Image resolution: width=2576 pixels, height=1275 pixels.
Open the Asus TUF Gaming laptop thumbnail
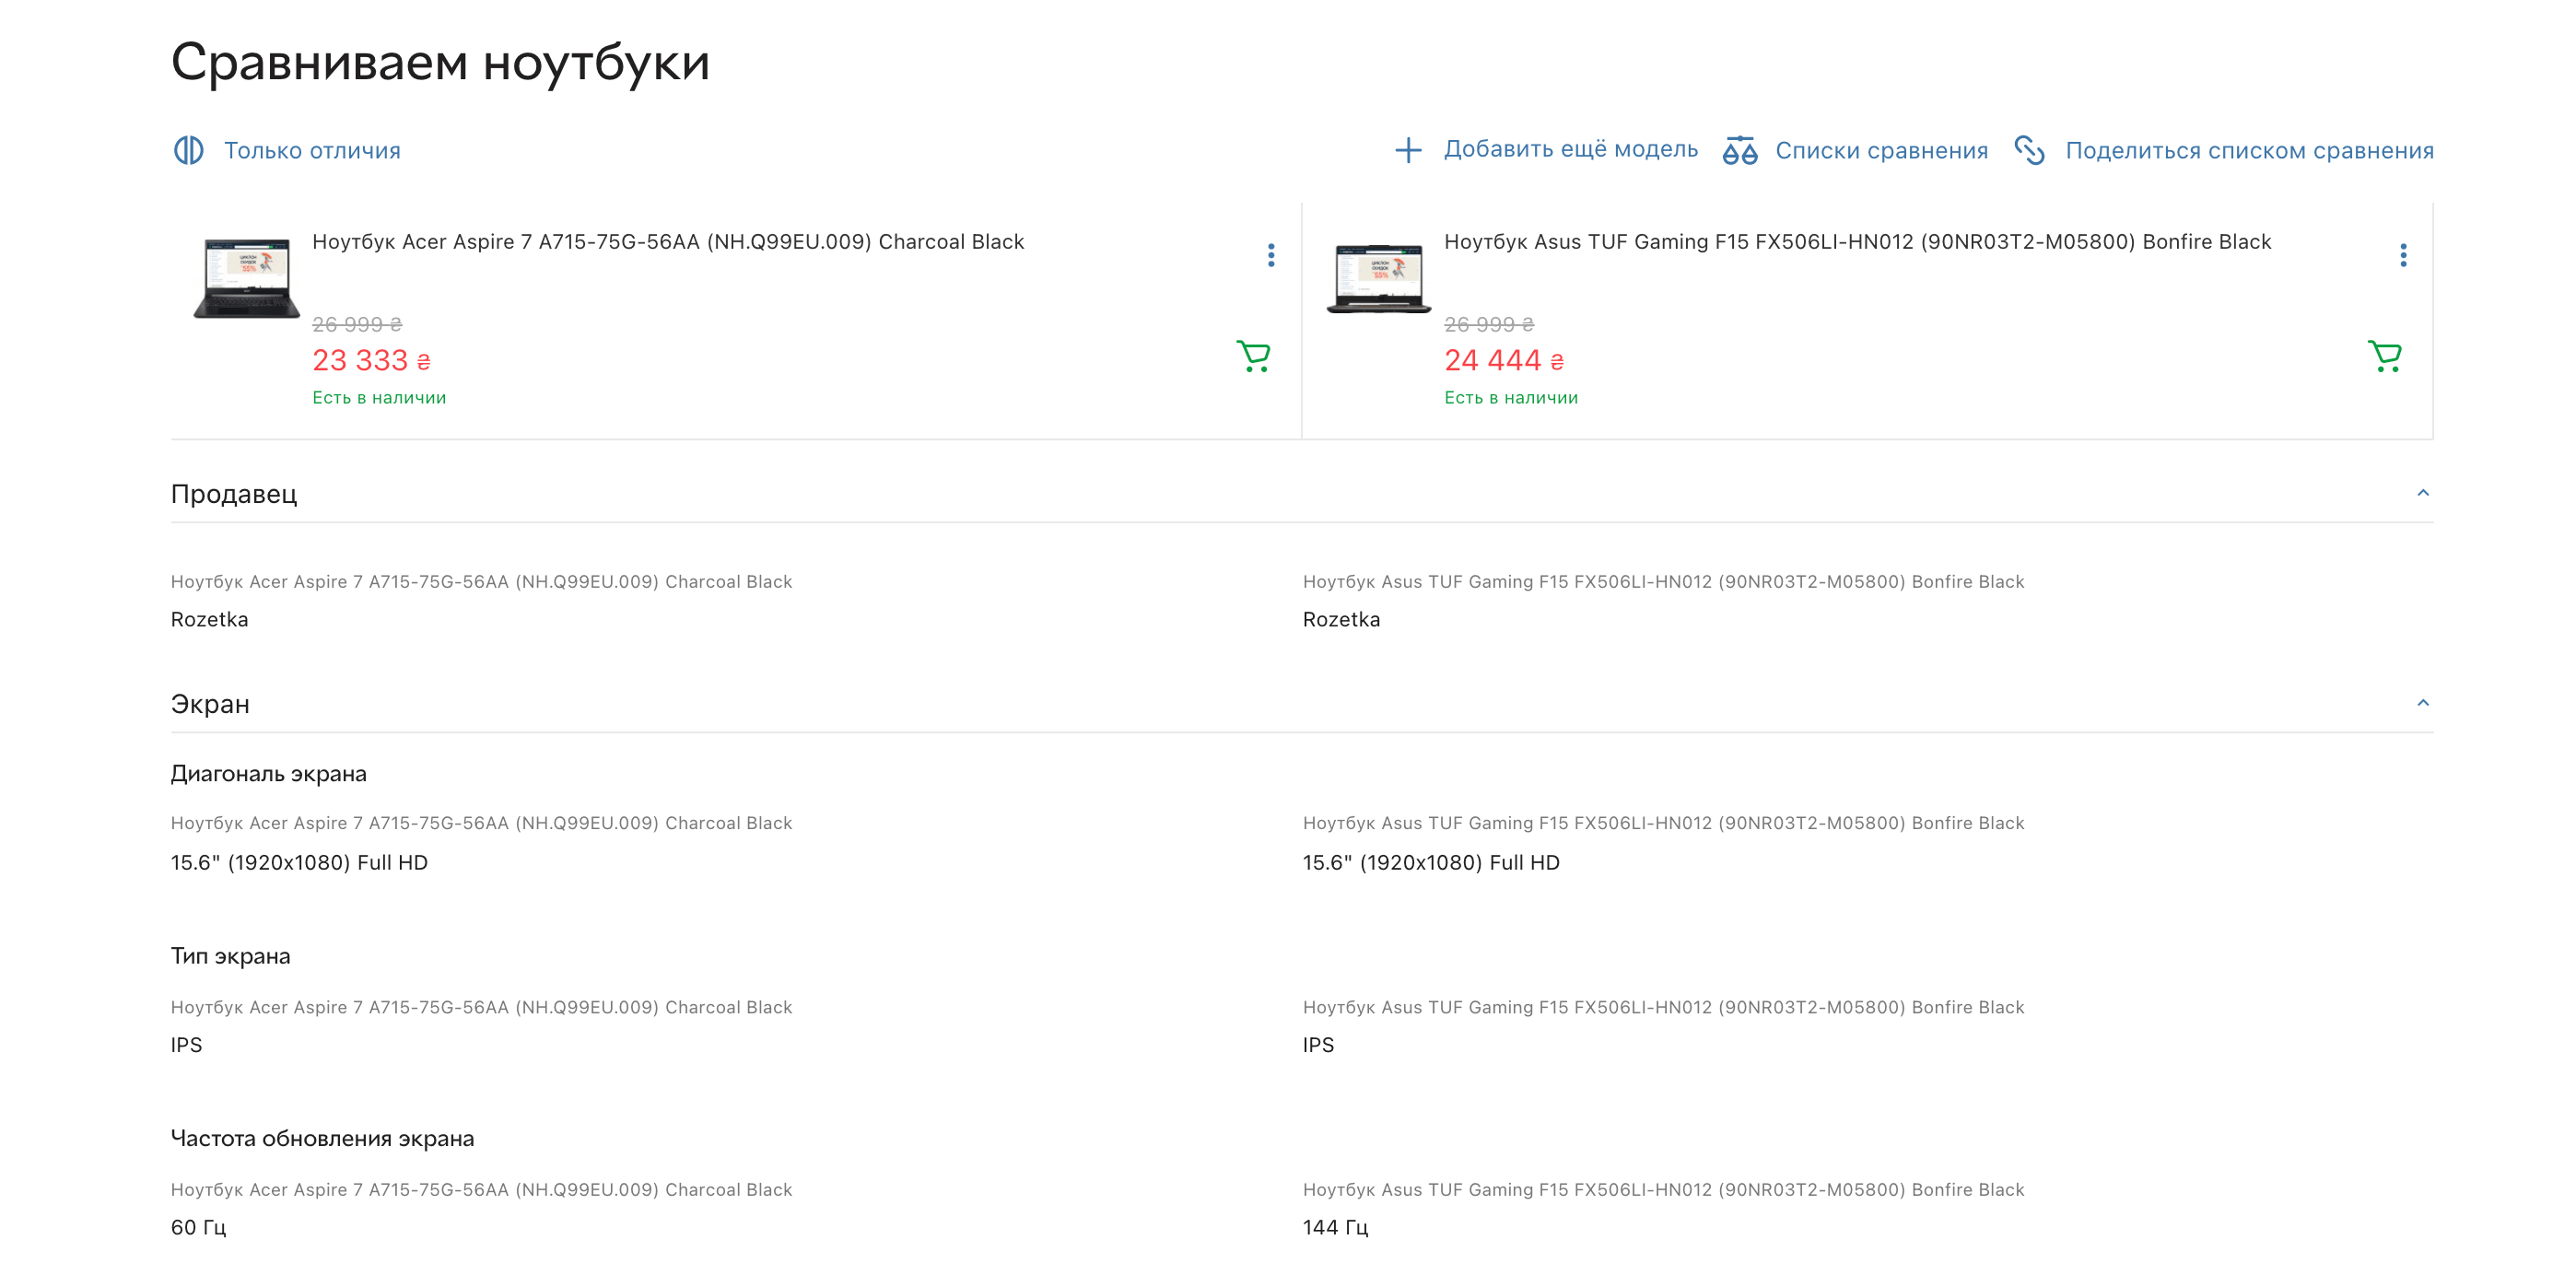tap(1378, 277)
